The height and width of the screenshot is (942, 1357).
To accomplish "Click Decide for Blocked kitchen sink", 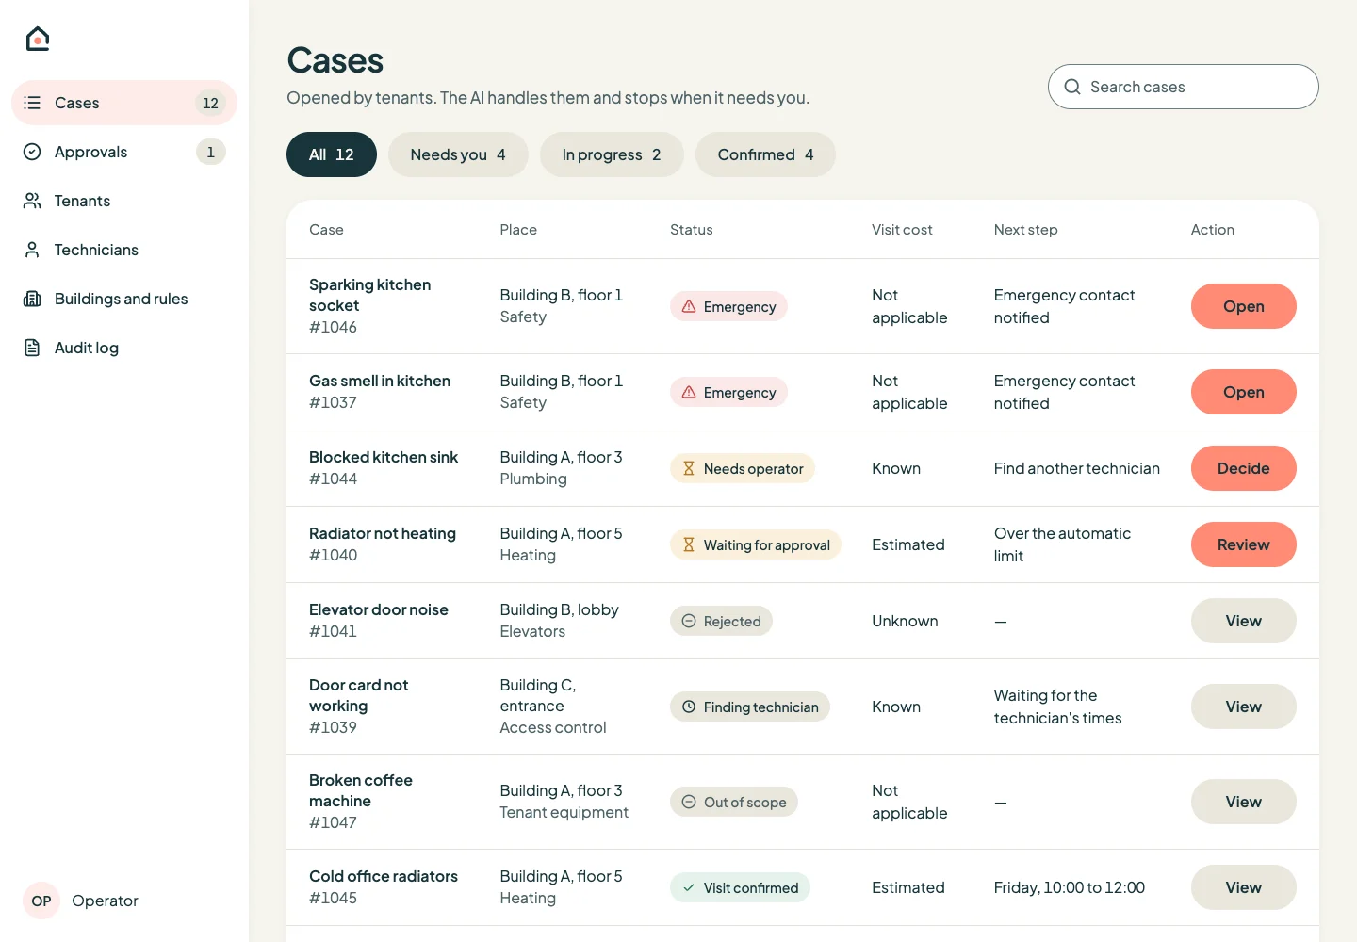I will pyautogui.click(x=1244, y=468).
